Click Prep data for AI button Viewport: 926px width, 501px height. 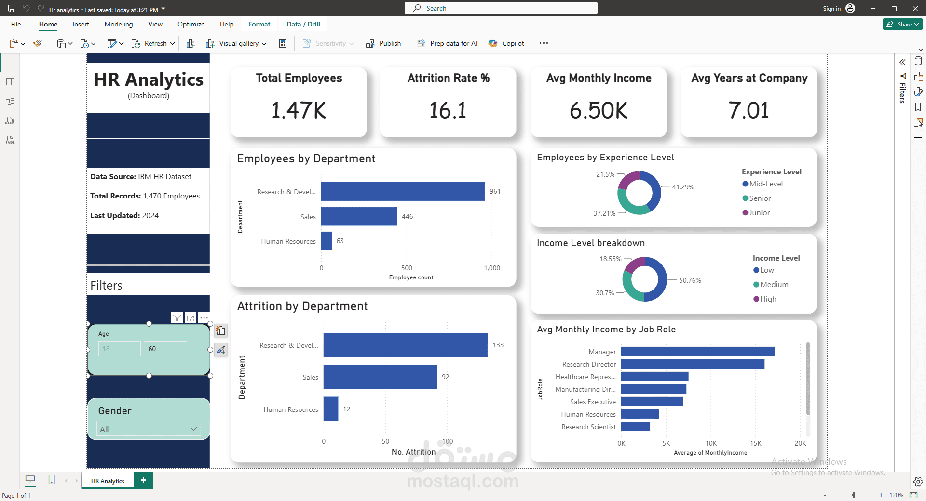click(447, 43)
